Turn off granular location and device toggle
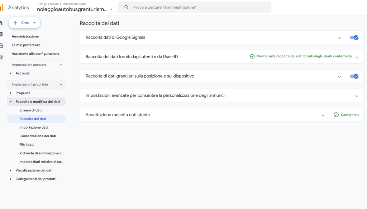 tap(354, 76)
